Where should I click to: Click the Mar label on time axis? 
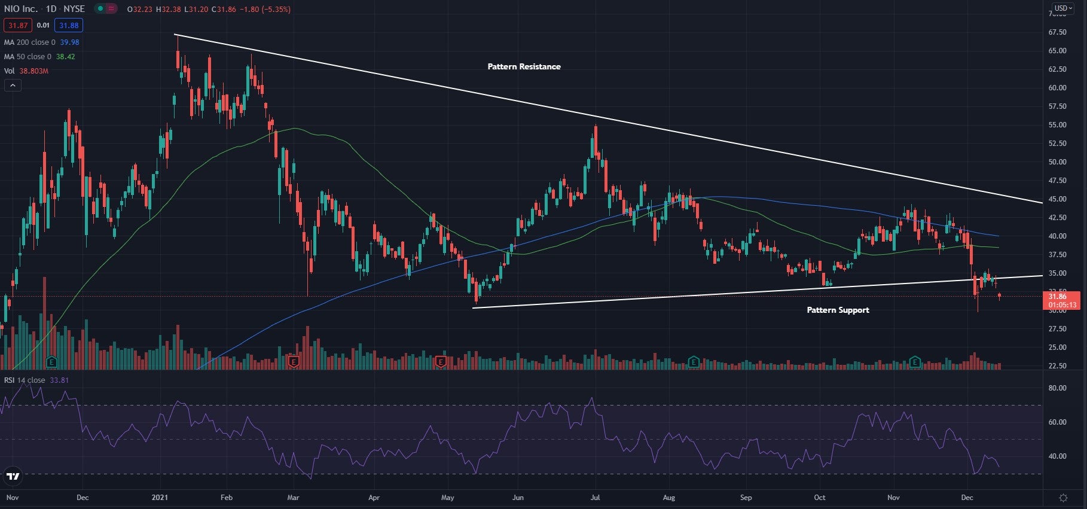point(292,498)
